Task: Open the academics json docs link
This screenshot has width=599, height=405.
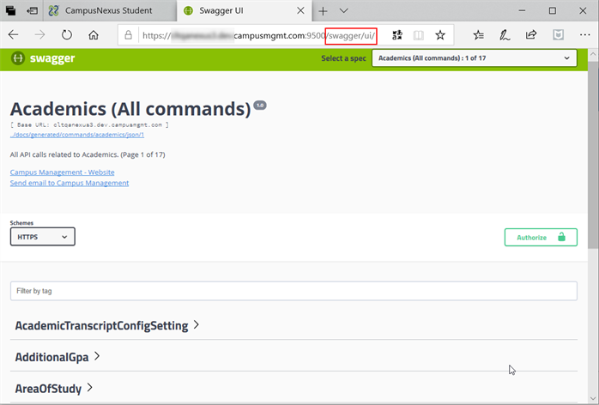Action: click(77, 135)
